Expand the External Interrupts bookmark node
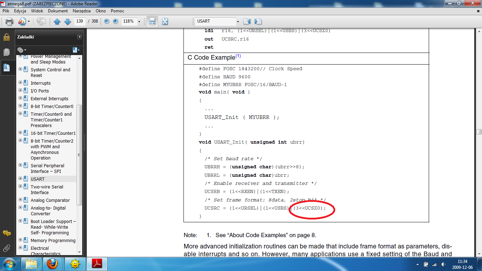 click(x=20, y=98)
